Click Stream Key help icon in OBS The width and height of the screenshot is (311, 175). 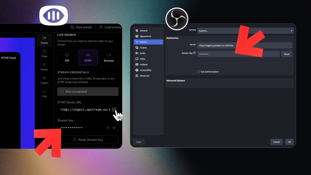194,53
